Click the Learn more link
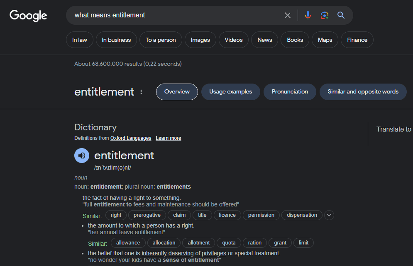 (169, 138)
